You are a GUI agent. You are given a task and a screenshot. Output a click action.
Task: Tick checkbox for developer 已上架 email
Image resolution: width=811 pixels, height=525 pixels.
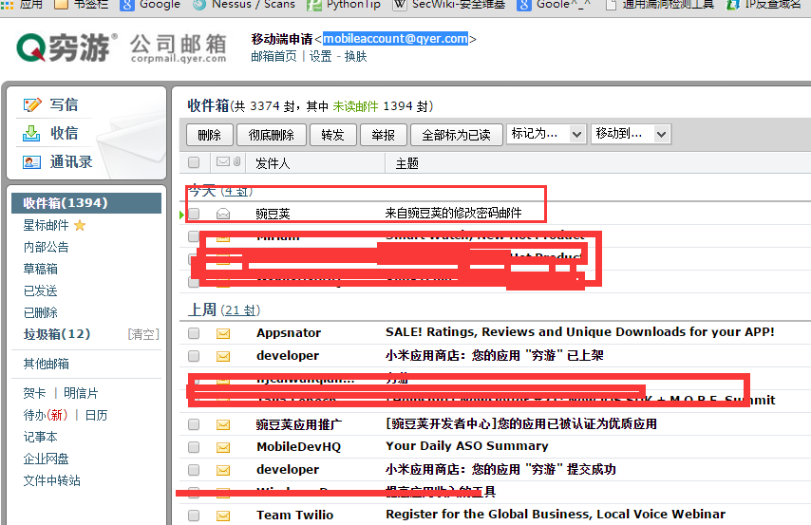[x=194, y=356]
